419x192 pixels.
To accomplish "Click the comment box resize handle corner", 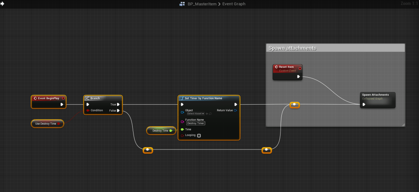I will (403, 124).
